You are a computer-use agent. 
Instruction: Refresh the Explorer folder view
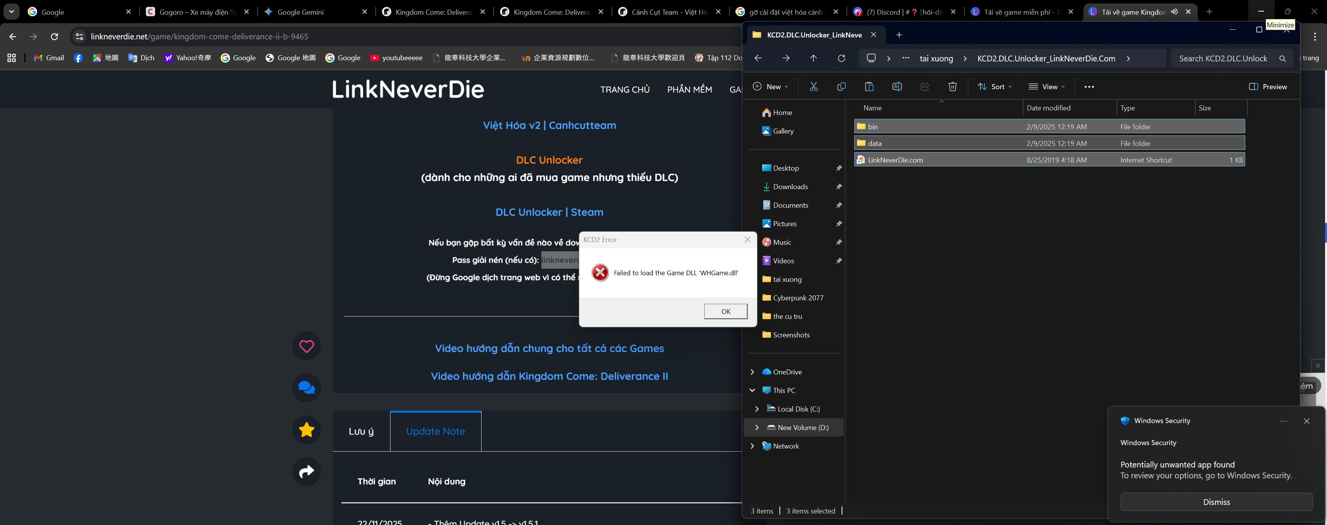841,58
